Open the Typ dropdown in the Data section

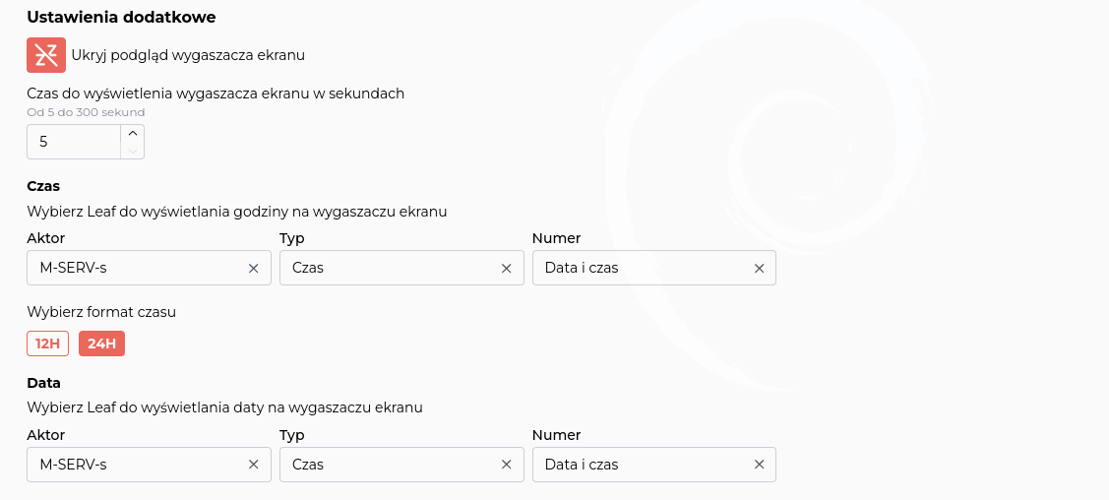[x=389, y=465]
